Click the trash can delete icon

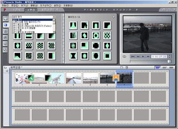(127, 67)
